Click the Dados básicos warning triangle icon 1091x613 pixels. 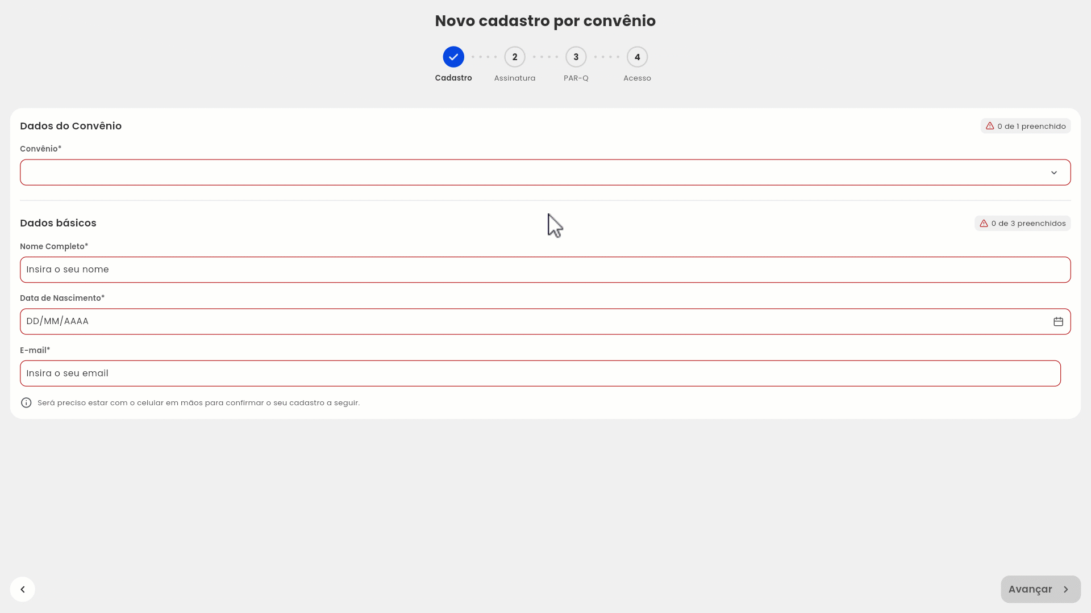984,224
